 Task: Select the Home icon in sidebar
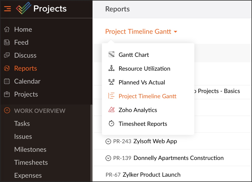pos(7,29)
